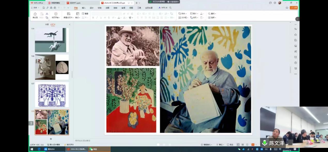Click the 缺失字体 missing fonts notice
This screenshot has height=152, width=328.
[69, 145]
